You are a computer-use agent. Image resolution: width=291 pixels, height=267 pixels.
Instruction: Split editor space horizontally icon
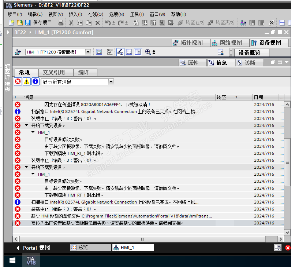pos(282,23)
